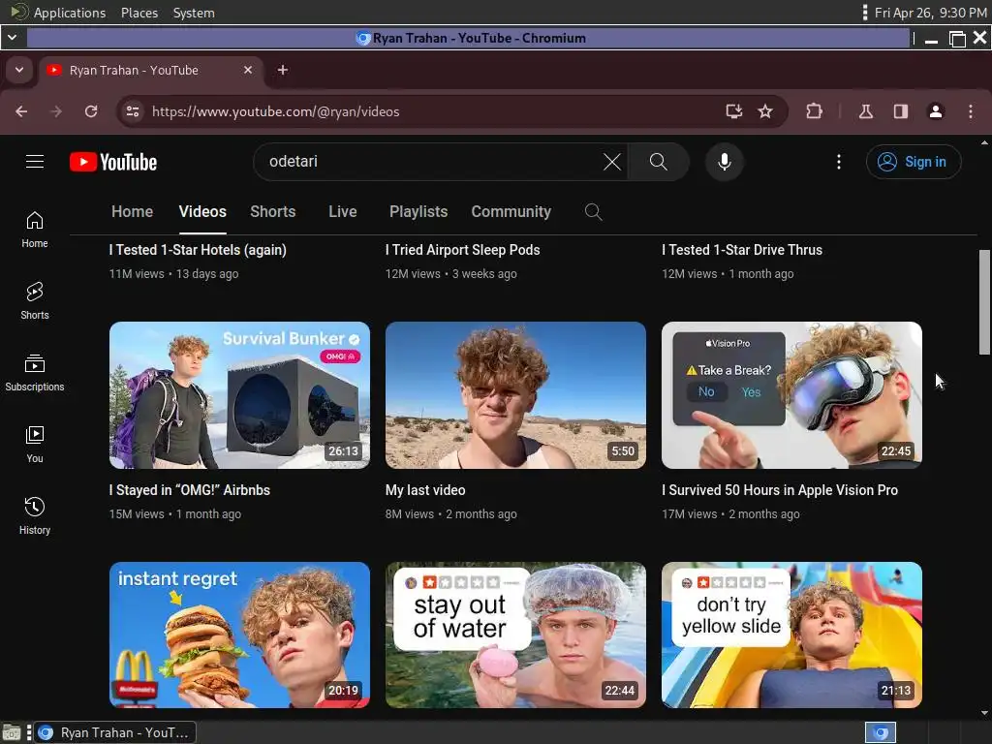Open the System menu
This screenshot has width=992, height=744.
click(x=194, y=13)
